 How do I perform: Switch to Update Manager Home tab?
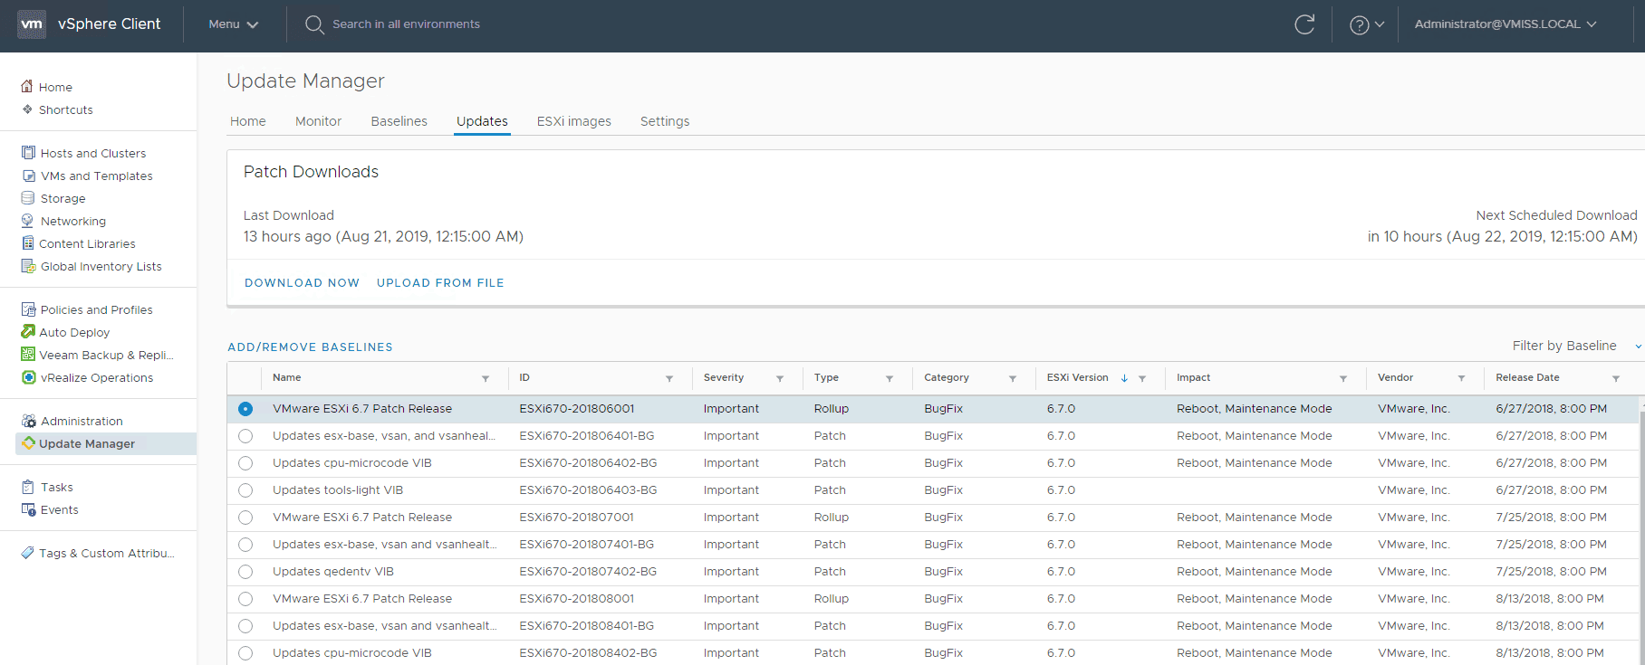[x=248, y=121]
